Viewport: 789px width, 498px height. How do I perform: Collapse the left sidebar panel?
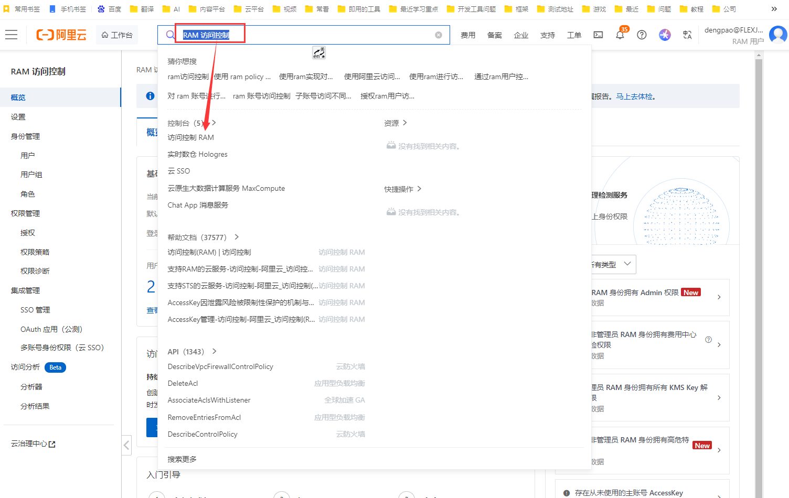pos(126,445)
